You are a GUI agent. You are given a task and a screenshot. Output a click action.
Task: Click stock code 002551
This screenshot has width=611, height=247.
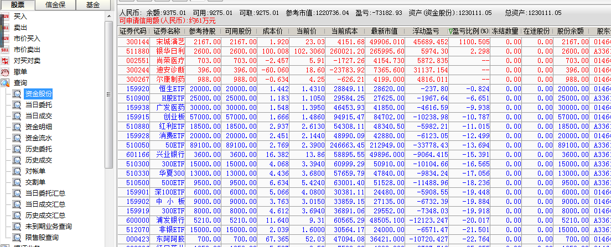[138, 60]
